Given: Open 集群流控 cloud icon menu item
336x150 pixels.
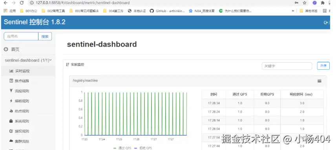Looking at the screenshot, I should tap(28, 141).
